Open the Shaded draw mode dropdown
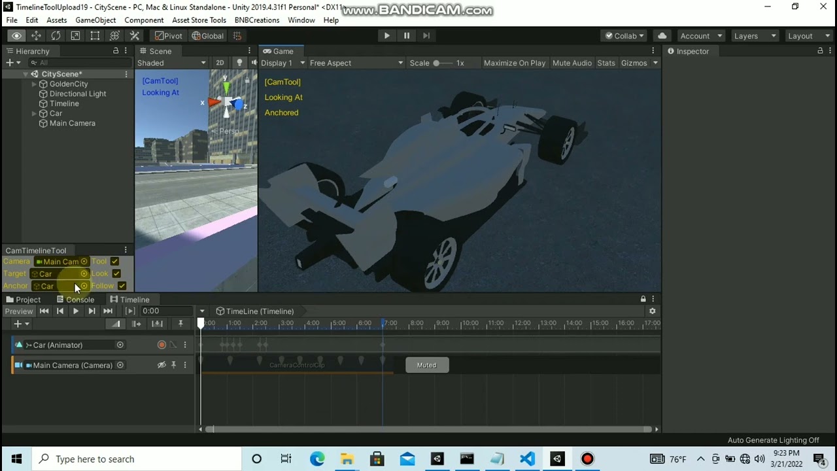The height and width of the screenshot is (471, 837). (x=172, y=63)
